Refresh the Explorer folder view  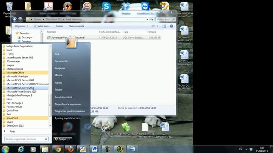pyautogui.click(x=152, y=20)
